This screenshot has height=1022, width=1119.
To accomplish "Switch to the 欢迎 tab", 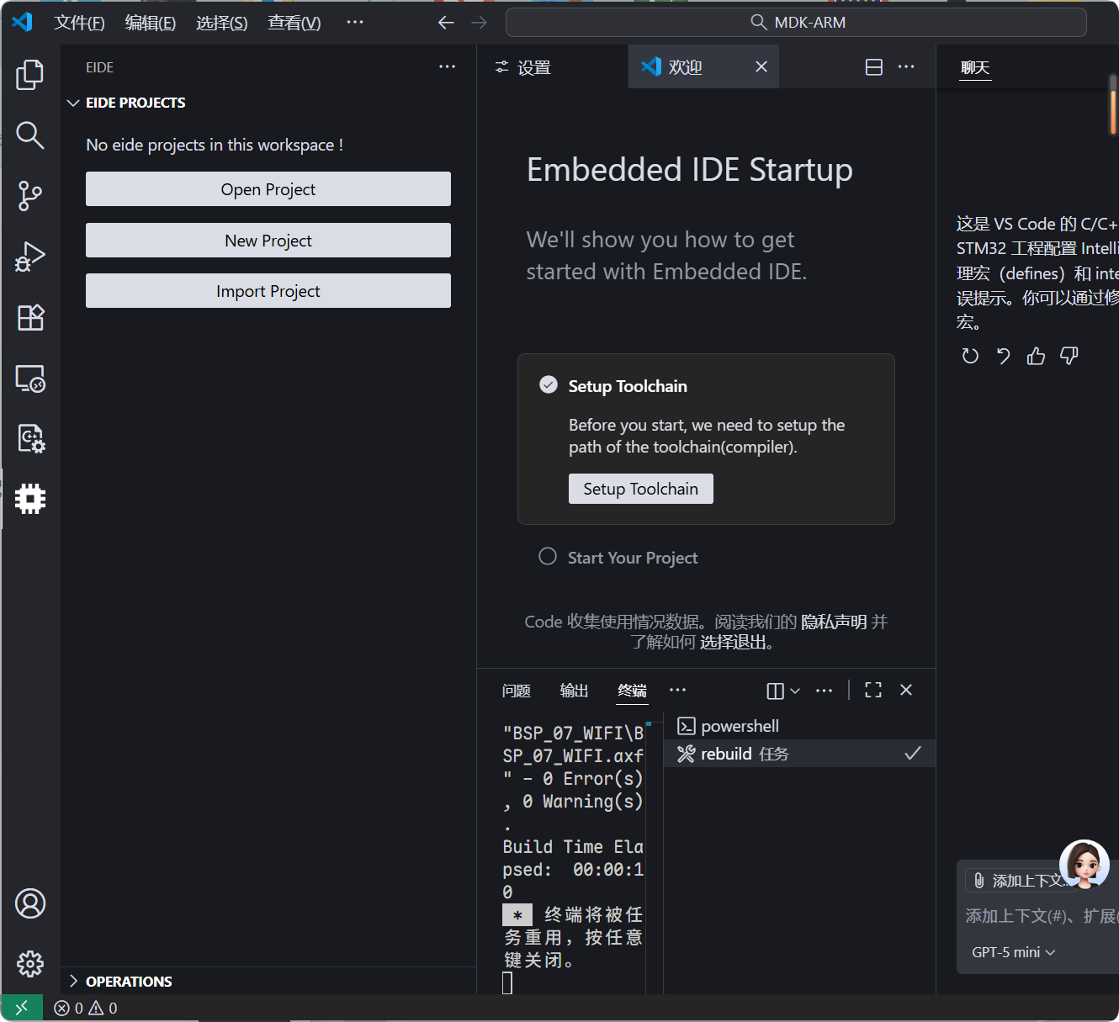I will tap(703, 66).
